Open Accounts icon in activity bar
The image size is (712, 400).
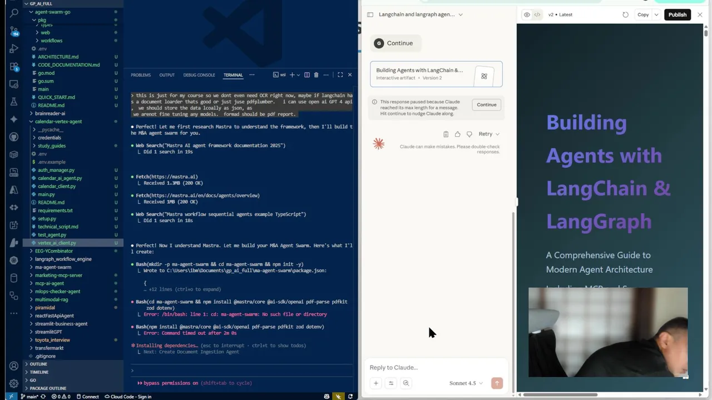tap(14, 366)
